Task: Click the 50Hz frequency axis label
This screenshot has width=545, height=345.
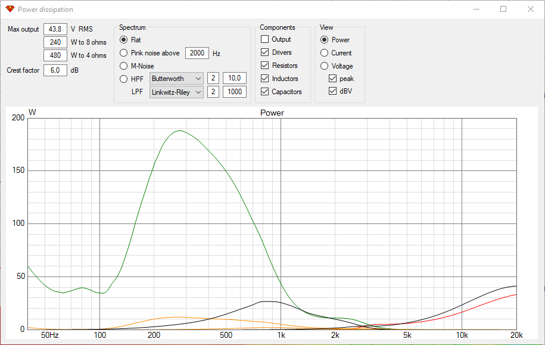Action: pyautogui.click(x=49, y=335)
